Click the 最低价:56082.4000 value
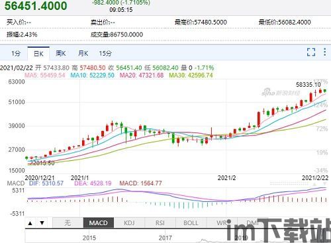The image size is (331, 243). pos(285,23)
